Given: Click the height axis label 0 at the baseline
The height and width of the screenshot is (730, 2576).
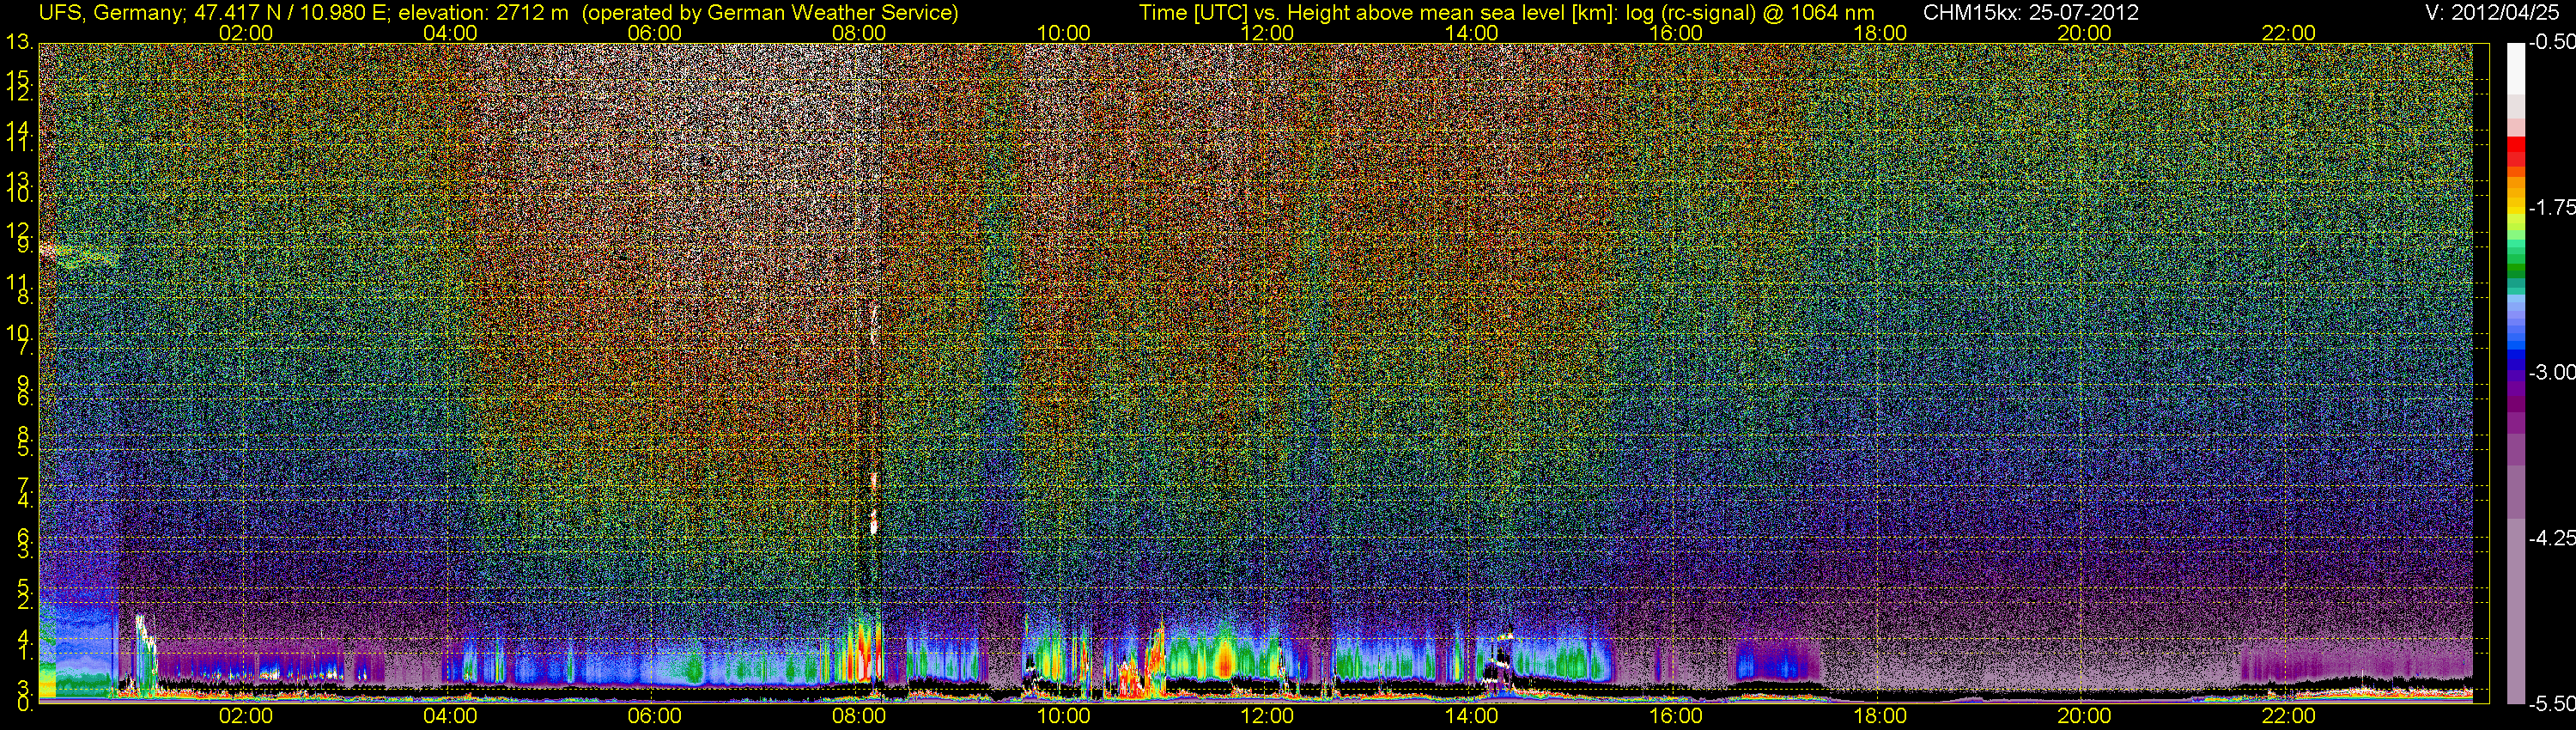Looking at the screenshot, I should pyautogui.click(x=24, y=703).
